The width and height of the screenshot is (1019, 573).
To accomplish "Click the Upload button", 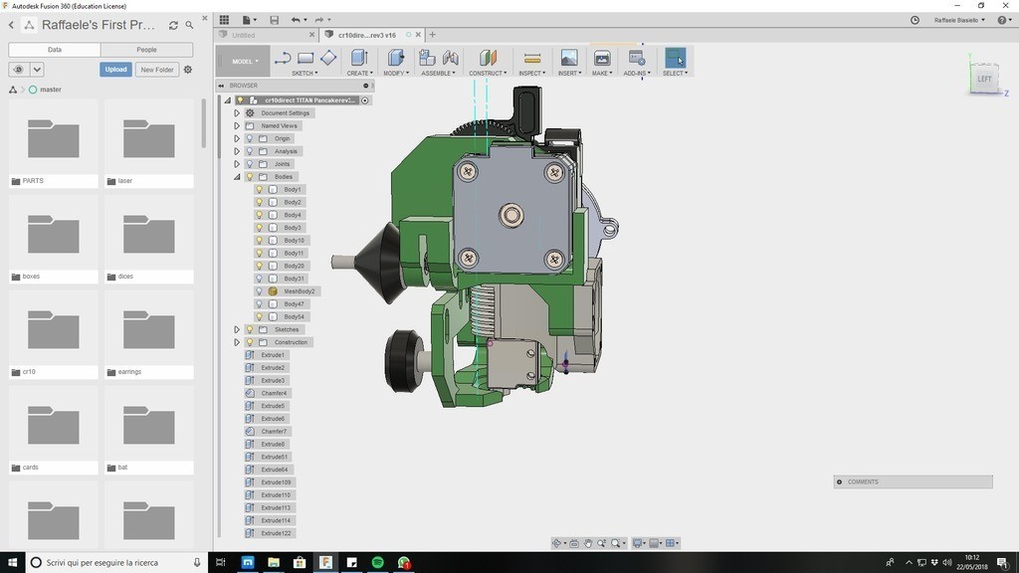I will coord(115,70).
